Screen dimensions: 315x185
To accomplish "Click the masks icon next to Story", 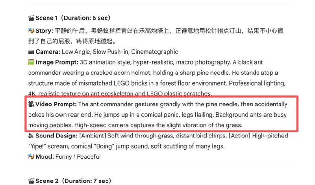I will pos(31,31).
